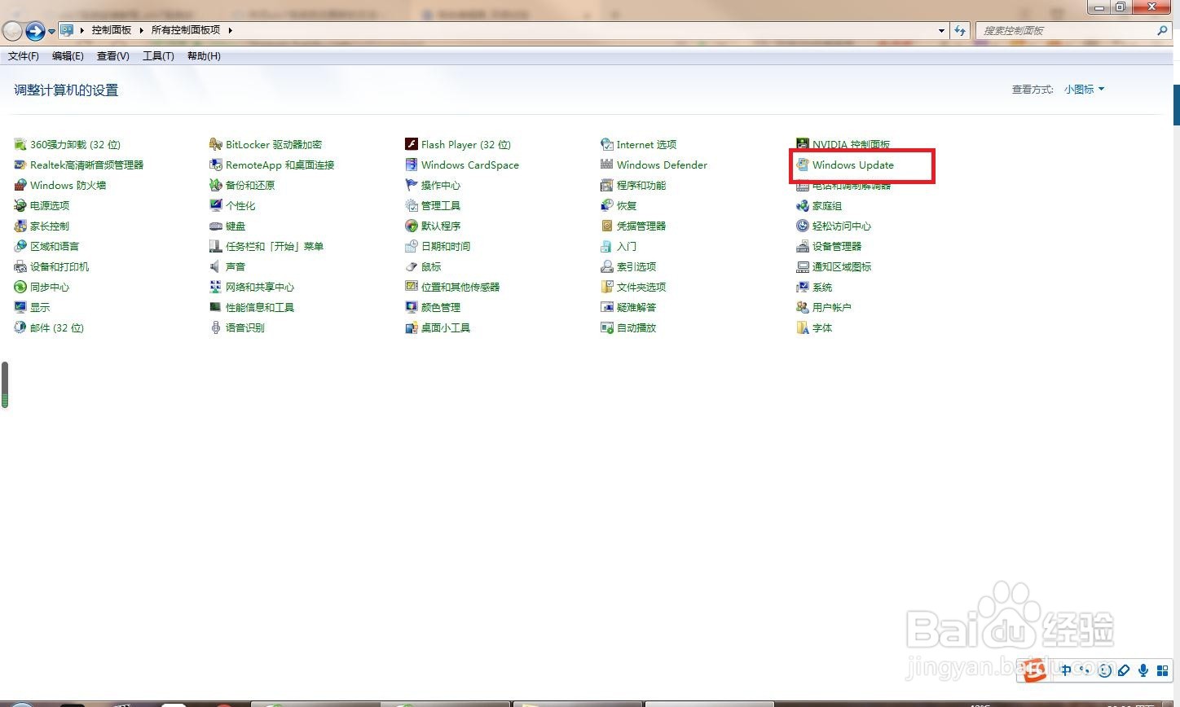Open the 字体 folder icon
Screen dimensions: 1180x707
pyautogui.click(x=803, y=327)
